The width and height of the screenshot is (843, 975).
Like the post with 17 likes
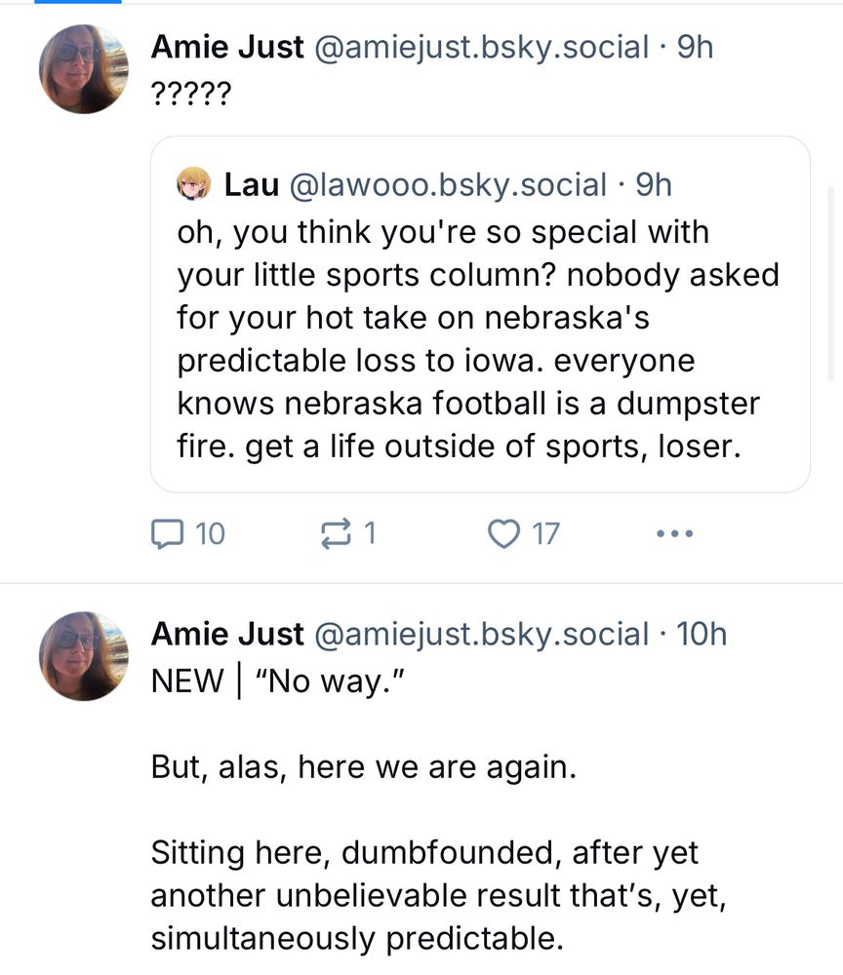pos(523,533)
